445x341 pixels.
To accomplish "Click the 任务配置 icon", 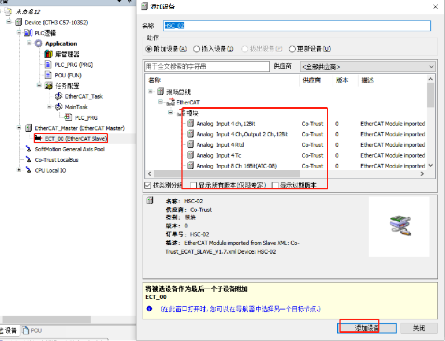I will (x=48, y=86).
